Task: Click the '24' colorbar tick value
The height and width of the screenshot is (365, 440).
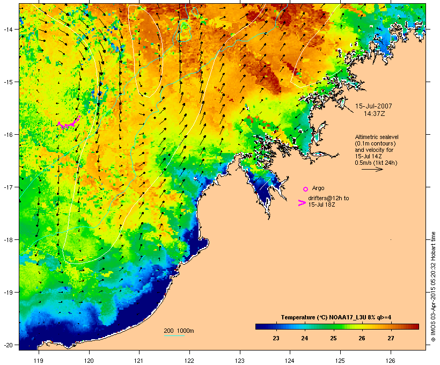Action: point(304,338)
